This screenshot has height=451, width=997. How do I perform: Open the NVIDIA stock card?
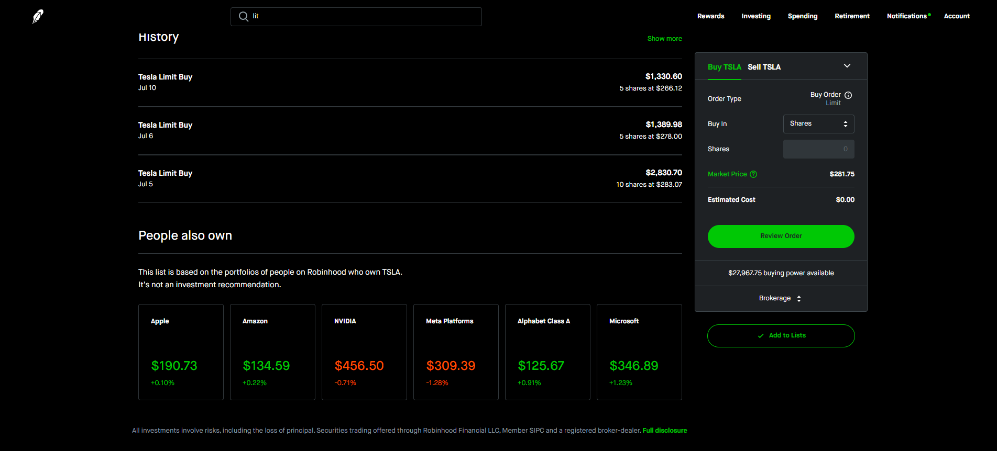tap(364, 352)
